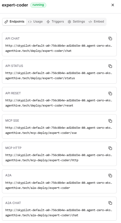This screenshot has height=223, width=121.
Task: Click the running status badge
Action: click(x=38, y=5)
